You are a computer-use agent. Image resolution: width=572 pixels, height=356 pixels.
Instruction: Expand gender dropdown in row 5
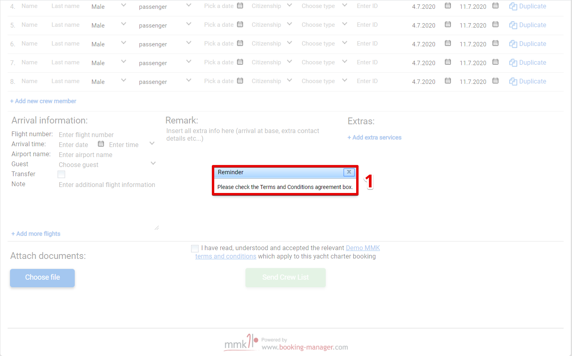124,24
